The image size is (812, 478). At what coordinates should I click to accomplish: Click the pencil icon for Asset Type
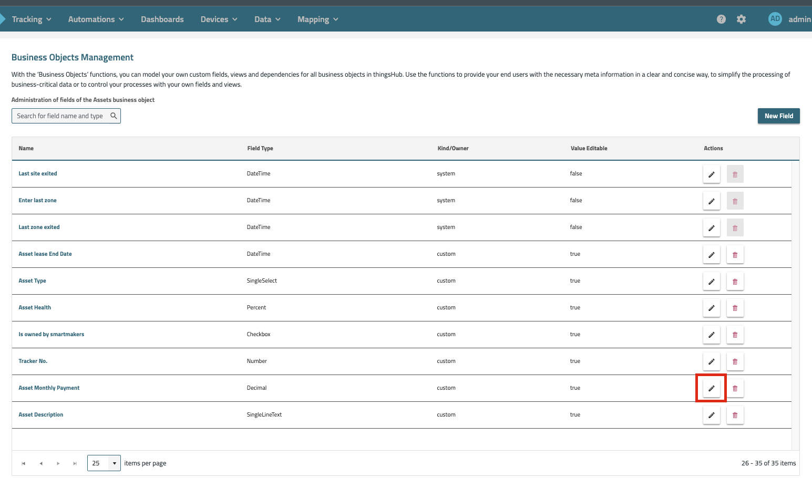click(711, 281)
